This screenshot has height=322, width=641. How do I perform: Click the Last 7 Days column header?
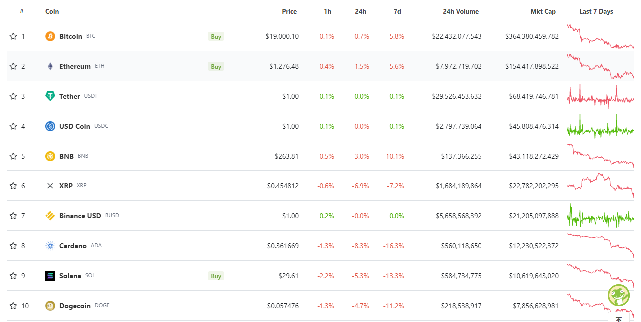[596, 11]
